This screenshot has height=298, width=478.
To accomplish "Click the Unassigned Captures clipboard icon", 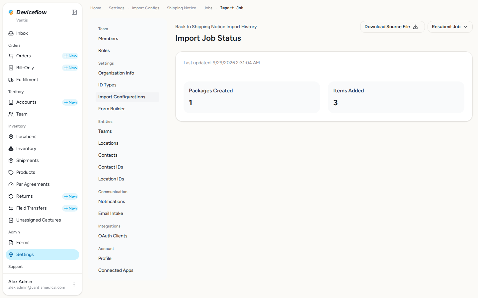I will (x=11, y=220).
